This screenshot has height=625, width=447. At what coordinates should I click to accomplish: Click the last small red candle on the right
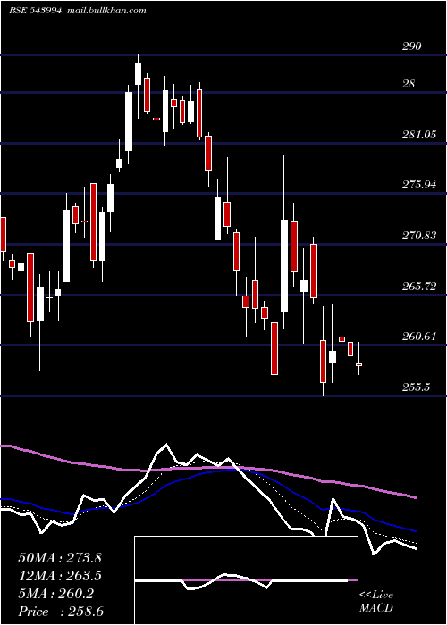point(358,364)
